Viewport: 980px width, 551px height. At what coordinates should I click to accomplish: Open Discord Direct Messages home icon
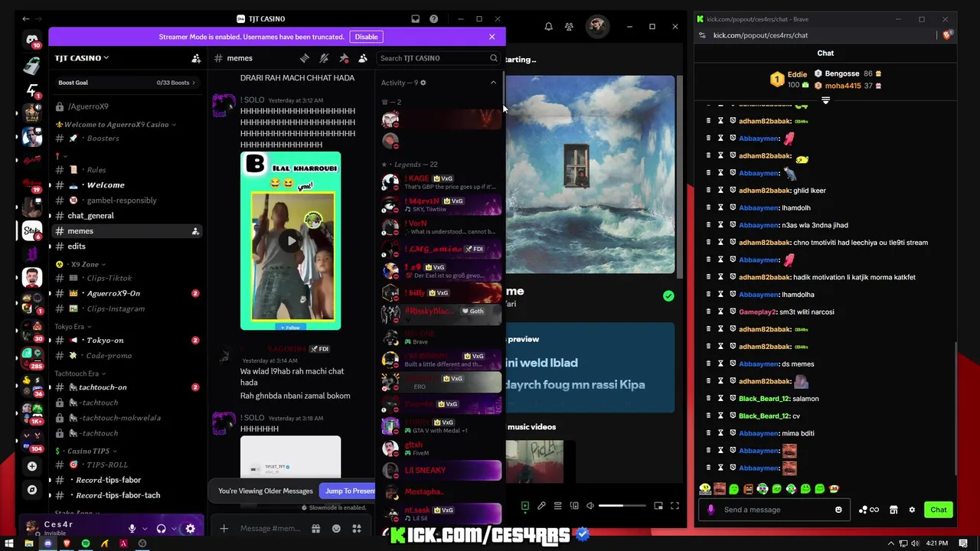click(x=32, y=40)
